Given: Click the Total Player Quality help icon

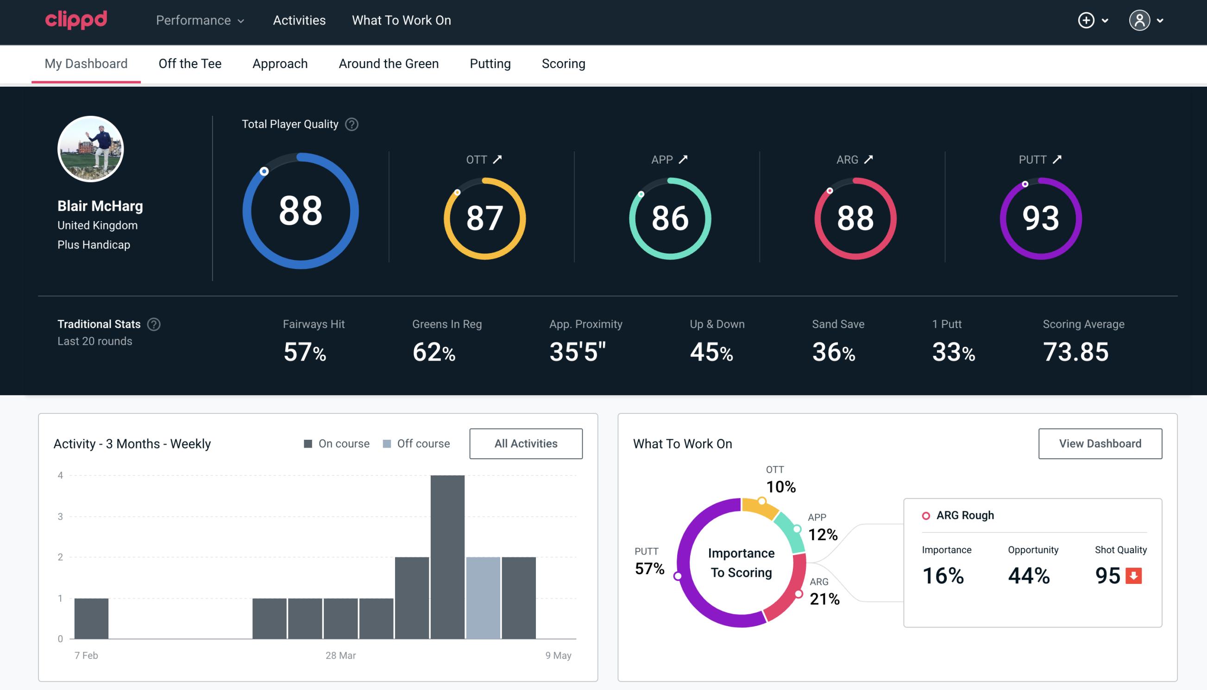Looking at the screenshot, I should pyautogui.click(x=350, y=124).
